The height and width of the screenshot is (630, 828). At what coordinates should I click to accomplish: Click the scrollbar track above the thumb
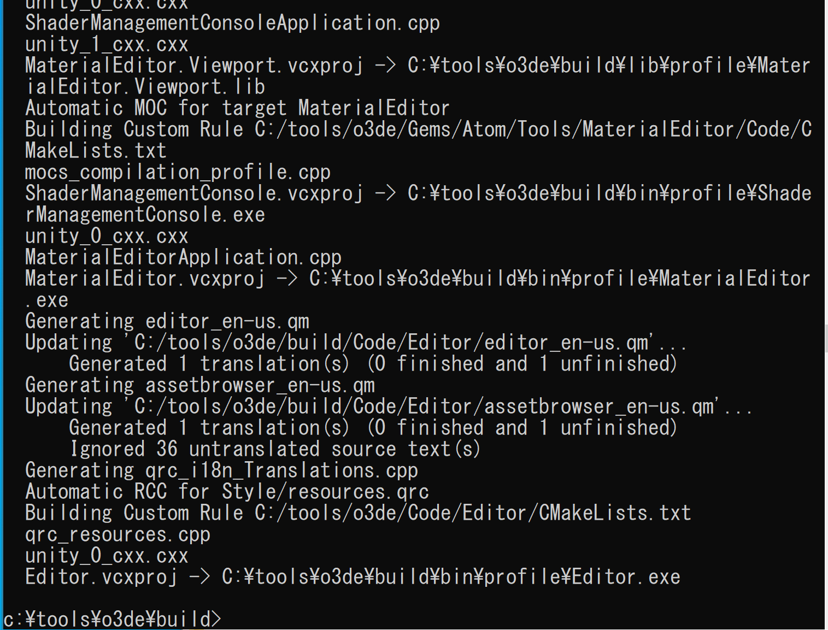click(826, 162)
